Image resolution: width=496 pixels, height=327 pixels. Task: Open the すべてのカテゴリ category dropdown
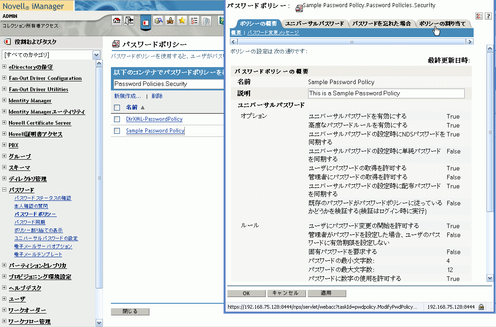97,55
